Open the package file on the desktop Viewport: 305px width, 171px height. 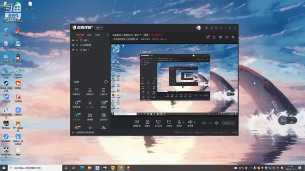click(30, 5)
